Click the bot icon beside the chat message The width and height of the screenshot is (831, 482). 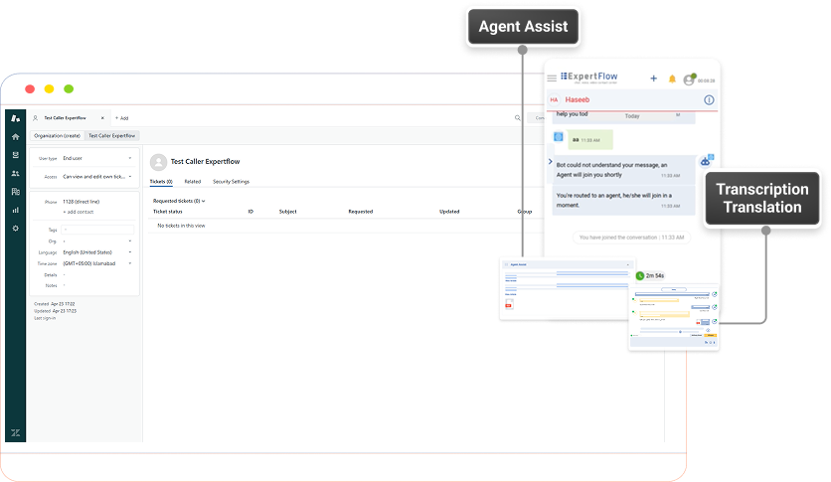pos(707,160)
